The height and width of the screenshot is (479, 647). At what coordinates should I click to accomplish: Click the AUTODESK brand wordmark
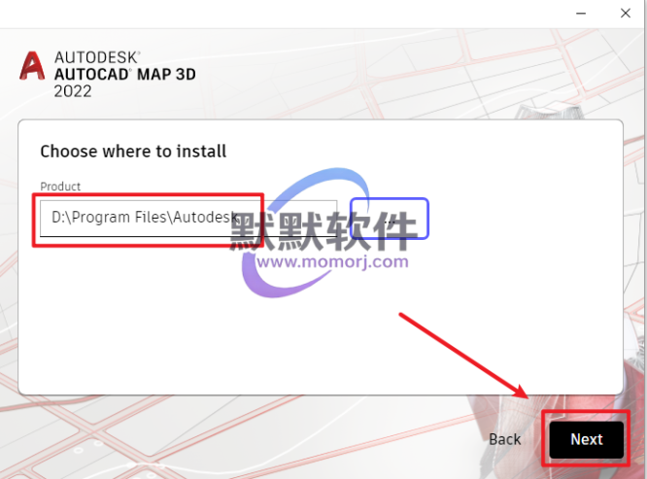[x=97, y=57]
